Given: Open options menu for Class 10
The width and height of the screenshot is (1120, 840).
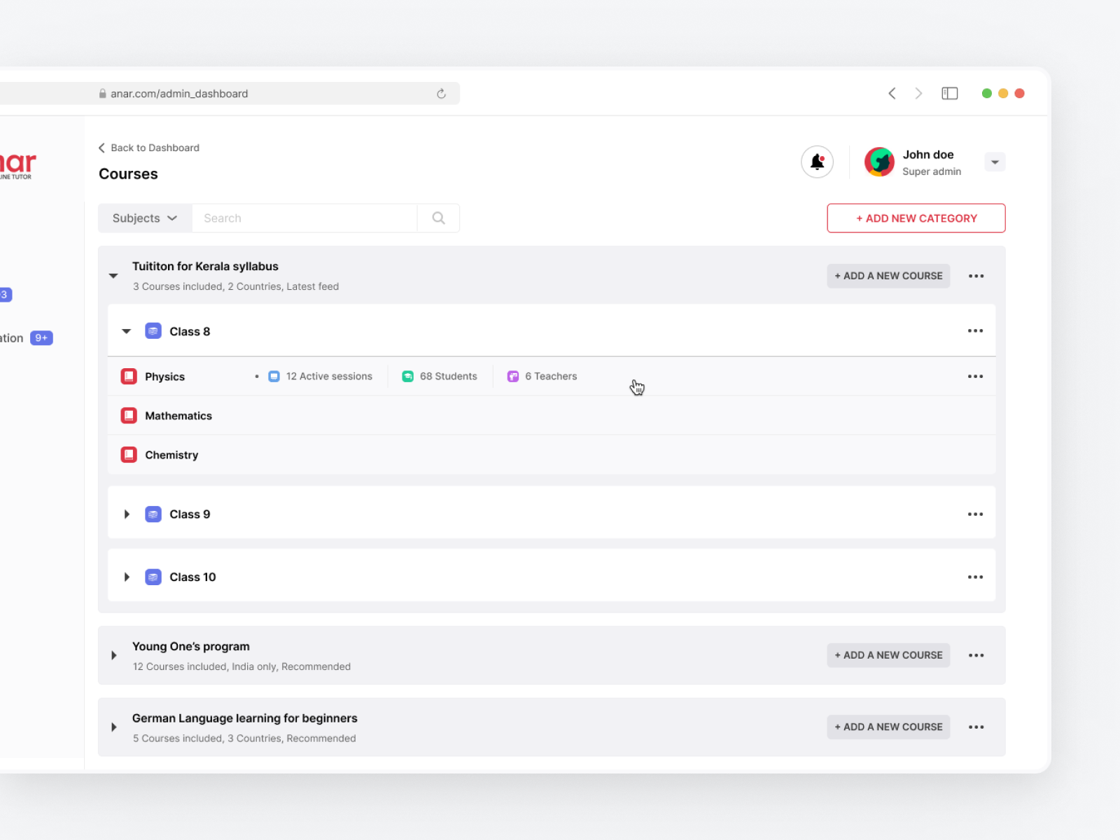Looking at the screenshot, I should pos(975,576).
